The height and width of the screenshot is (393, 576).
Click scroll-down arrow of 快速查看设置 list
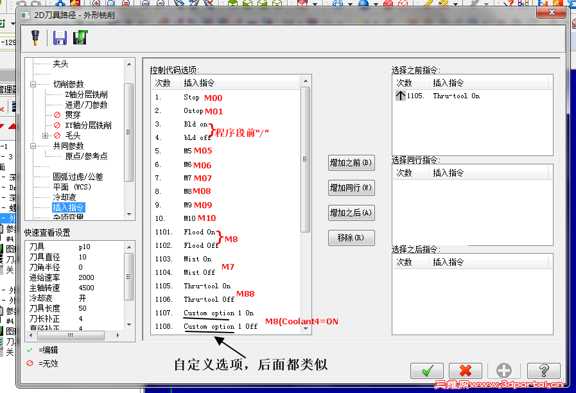coord(129,325)
